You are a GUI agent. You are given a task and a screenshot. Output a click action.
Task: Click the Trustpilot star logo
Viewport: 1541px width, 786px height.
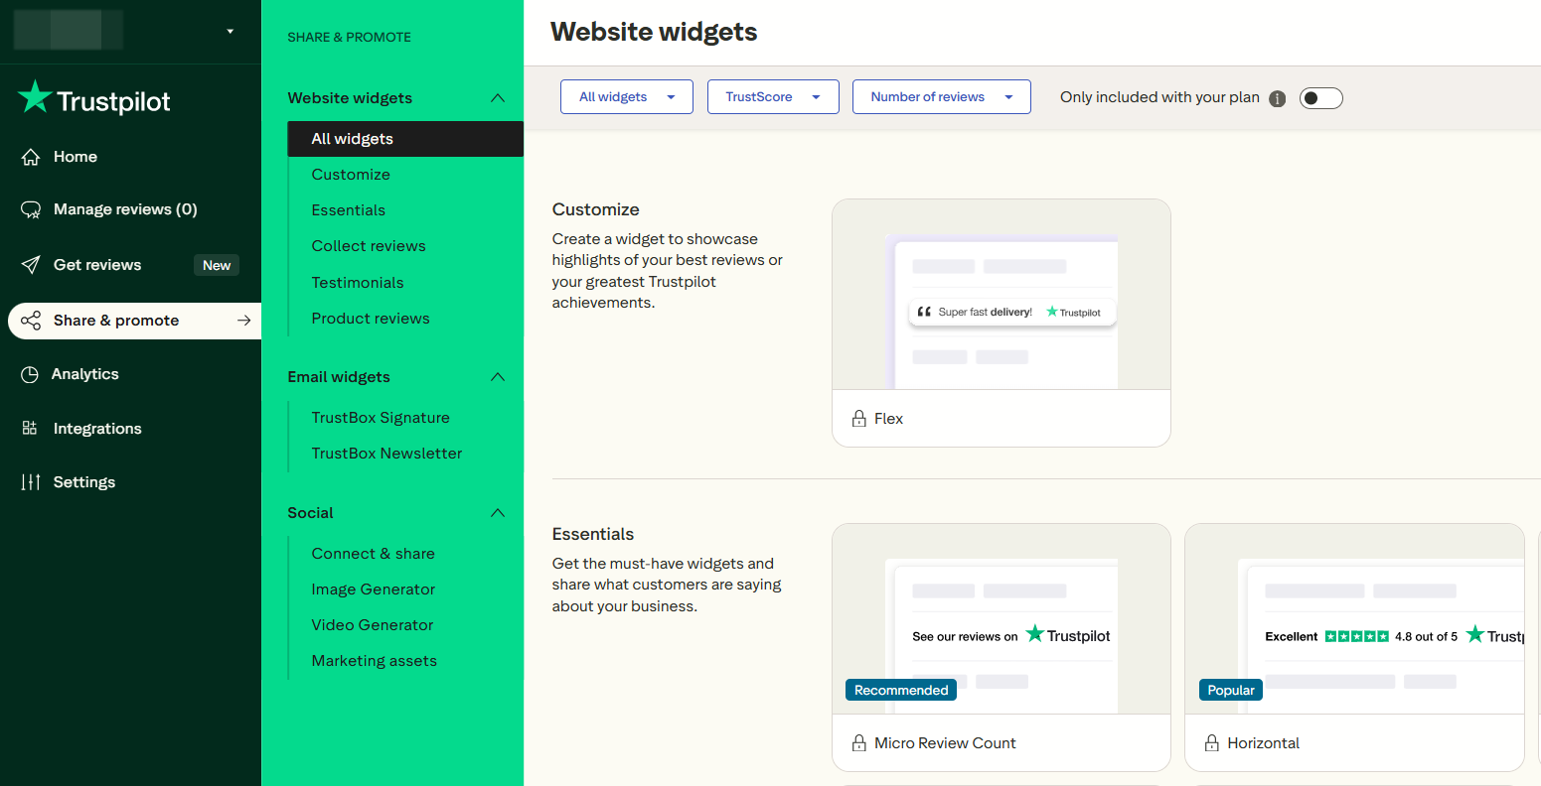[35, 97]
